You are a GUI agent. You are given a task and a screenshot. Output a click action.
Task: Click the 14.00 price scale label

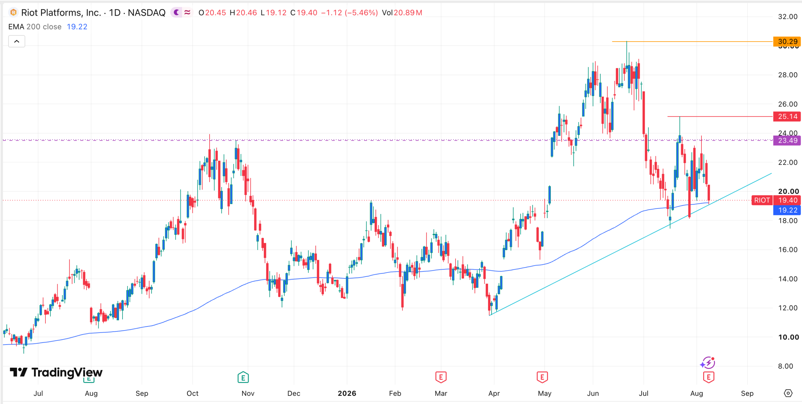[x=788, y=279]
